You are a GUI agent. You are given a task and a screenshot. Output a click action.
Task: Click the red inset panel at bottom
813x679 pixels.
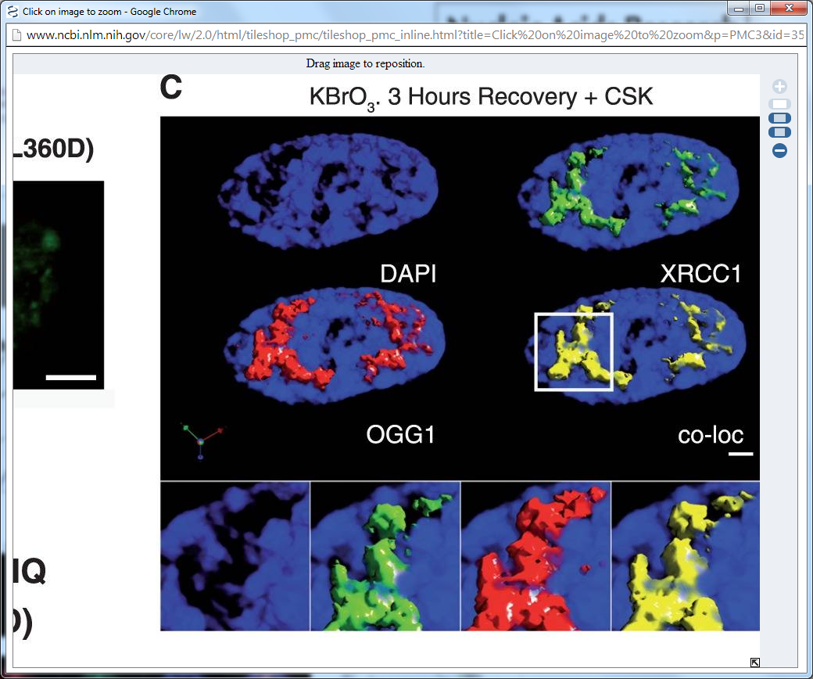click(535, 556)
